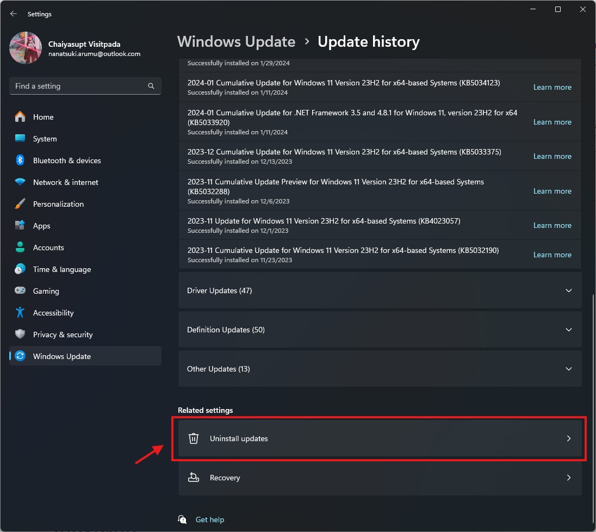
Task: Open Bluetooth & devices via its icon
Action: pos(20,160)
